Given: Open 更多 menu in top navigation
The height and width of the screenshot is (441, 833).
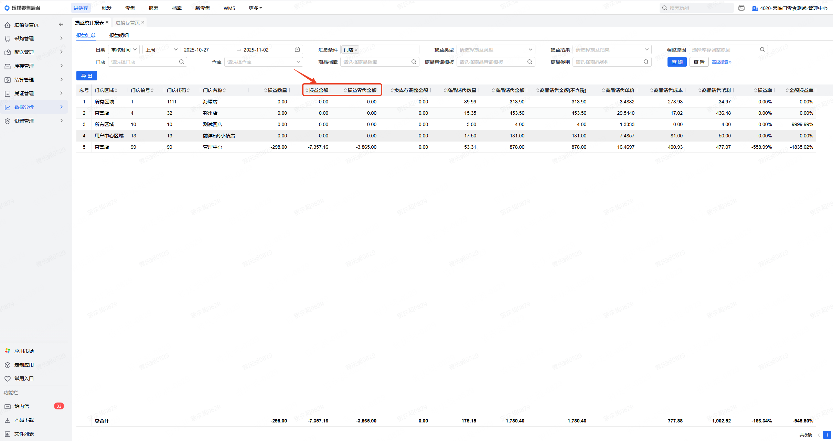Looking at the screenshot, I should coord(255,8).
